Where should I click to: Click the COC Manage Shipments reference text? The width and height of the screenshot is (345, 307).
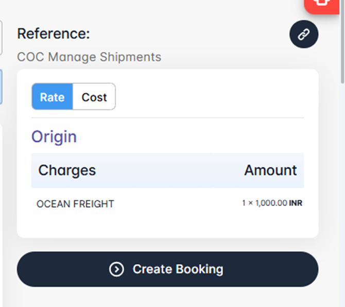coord(89,57)
